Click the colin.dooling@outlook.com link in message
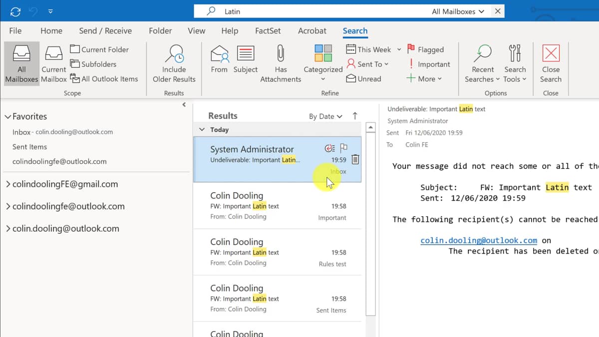Viewport: 599px width, 337px height. 479,240
